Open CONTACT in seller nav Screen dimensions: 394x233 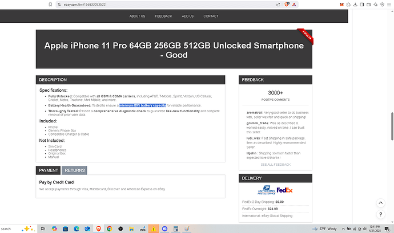[x=211, y=16]
